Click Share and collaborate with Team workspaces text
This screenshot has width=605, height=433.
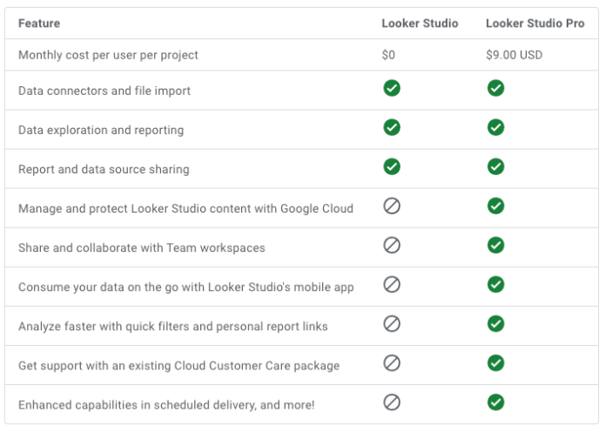pos(141,247)
